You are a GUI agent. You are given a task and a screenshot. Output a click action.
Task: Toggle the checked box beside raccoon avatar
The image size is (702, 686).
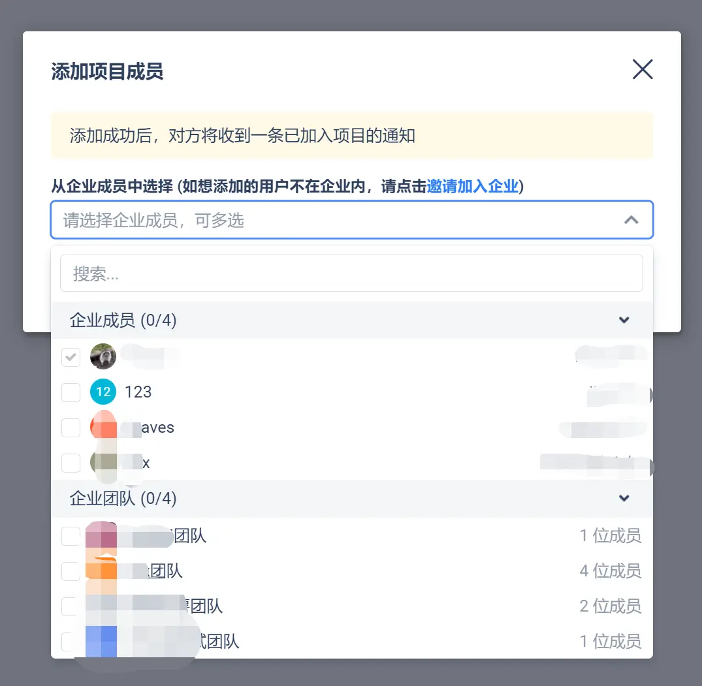coord(71,357)
